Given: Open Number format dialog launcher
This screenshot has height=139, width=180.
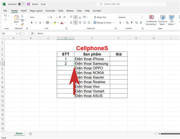Looking at the screenshot, I should tap(143, 28).
